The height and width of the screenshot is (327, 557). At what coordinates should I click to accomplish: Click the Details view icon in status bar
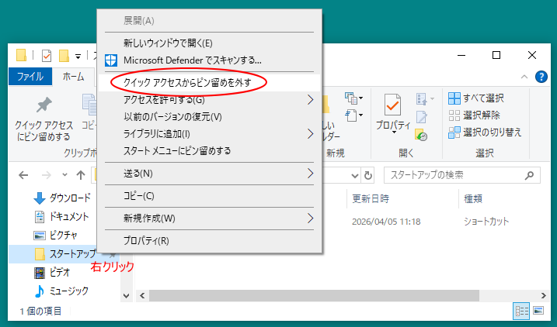(x=521, y=311)
